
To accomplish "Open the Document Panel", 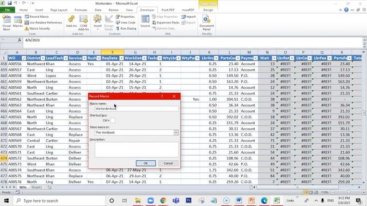I will pyautogui.click(x=206, y=23).
